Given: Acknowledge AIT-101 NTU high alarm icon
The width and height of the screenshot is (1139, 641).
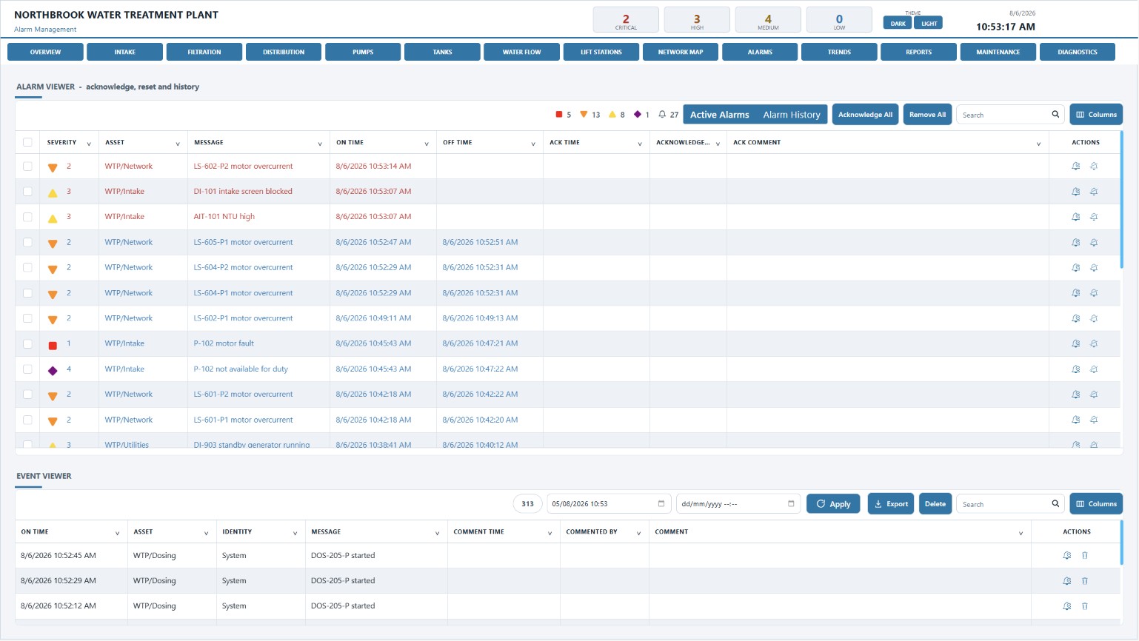Looking at the screenshot, I should [x=1076, y=217].
